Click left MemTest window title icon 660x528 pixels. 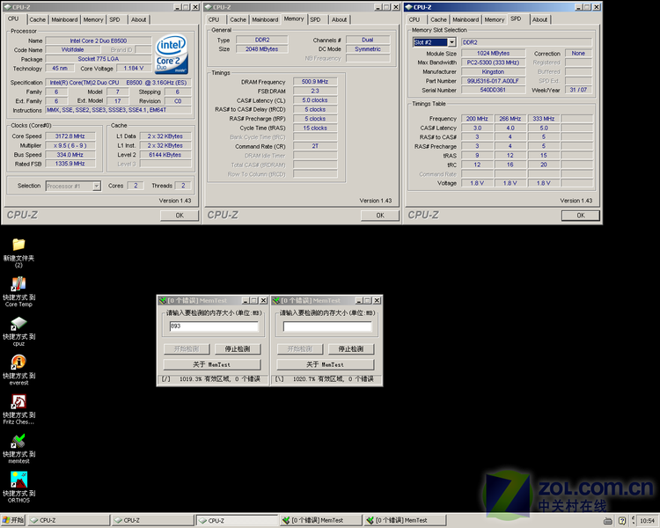(x=163, y=301)
